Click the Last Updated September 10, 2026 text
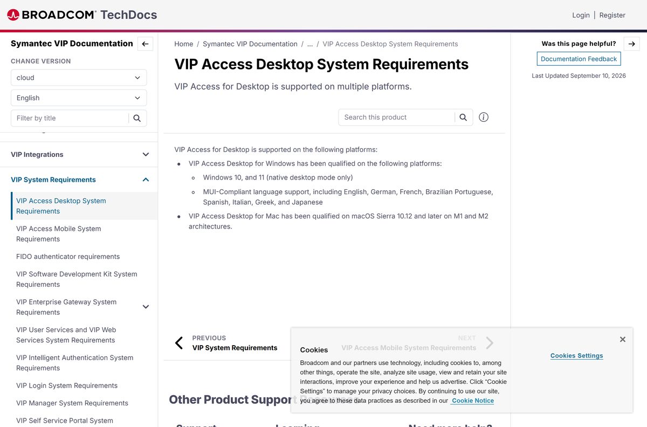 click(579, 76)
